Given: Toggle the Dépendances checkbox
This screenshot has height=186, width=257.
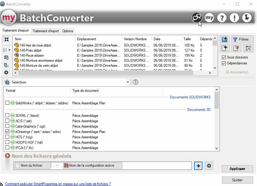Looking at the screenshot, I should [224, 63].
